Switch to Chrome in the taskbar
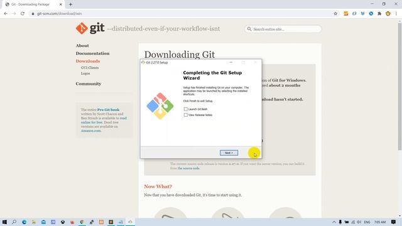 (82, 222)
